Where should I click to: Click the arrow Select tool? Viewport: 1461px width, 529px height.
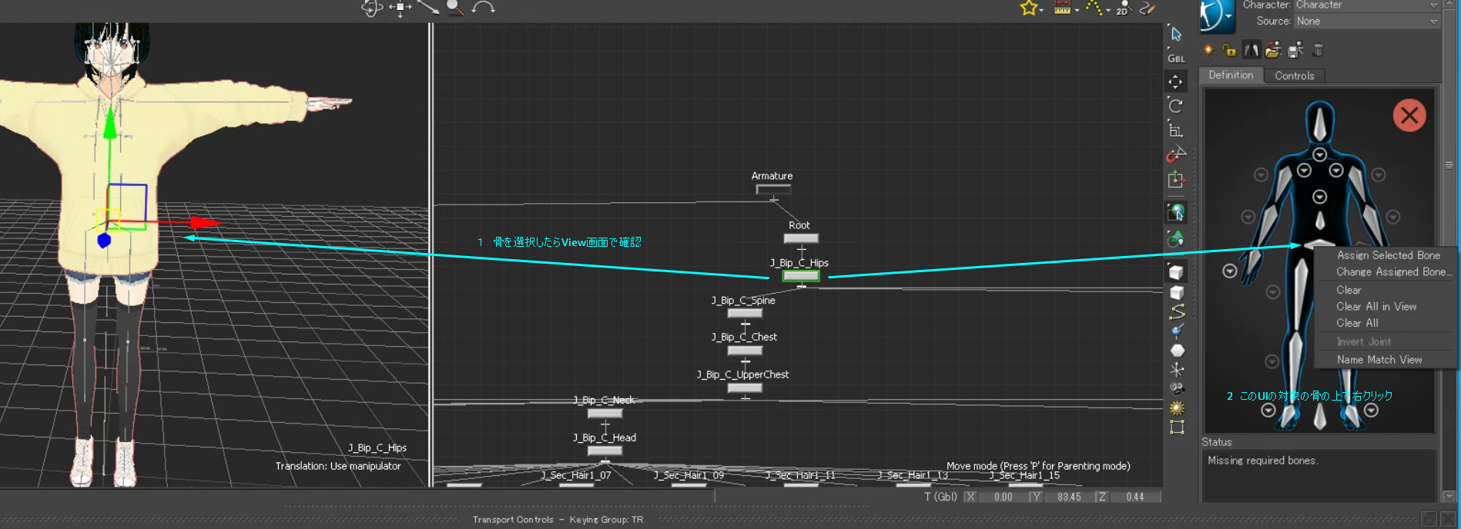(x=1175, y=34)
